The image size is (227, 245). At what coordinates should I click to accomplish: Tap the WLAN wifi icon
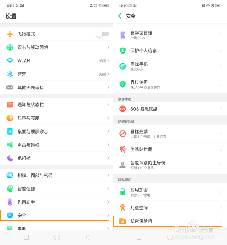pyautogui.click(x=10, y=60)
